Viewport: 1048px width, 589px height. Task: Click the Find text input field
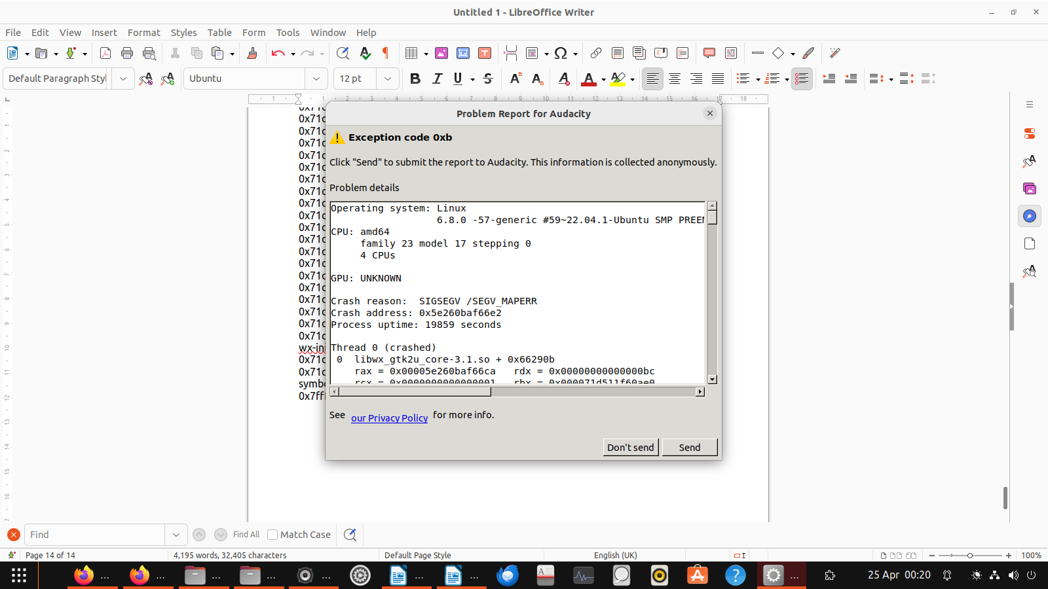coord(94,535)
